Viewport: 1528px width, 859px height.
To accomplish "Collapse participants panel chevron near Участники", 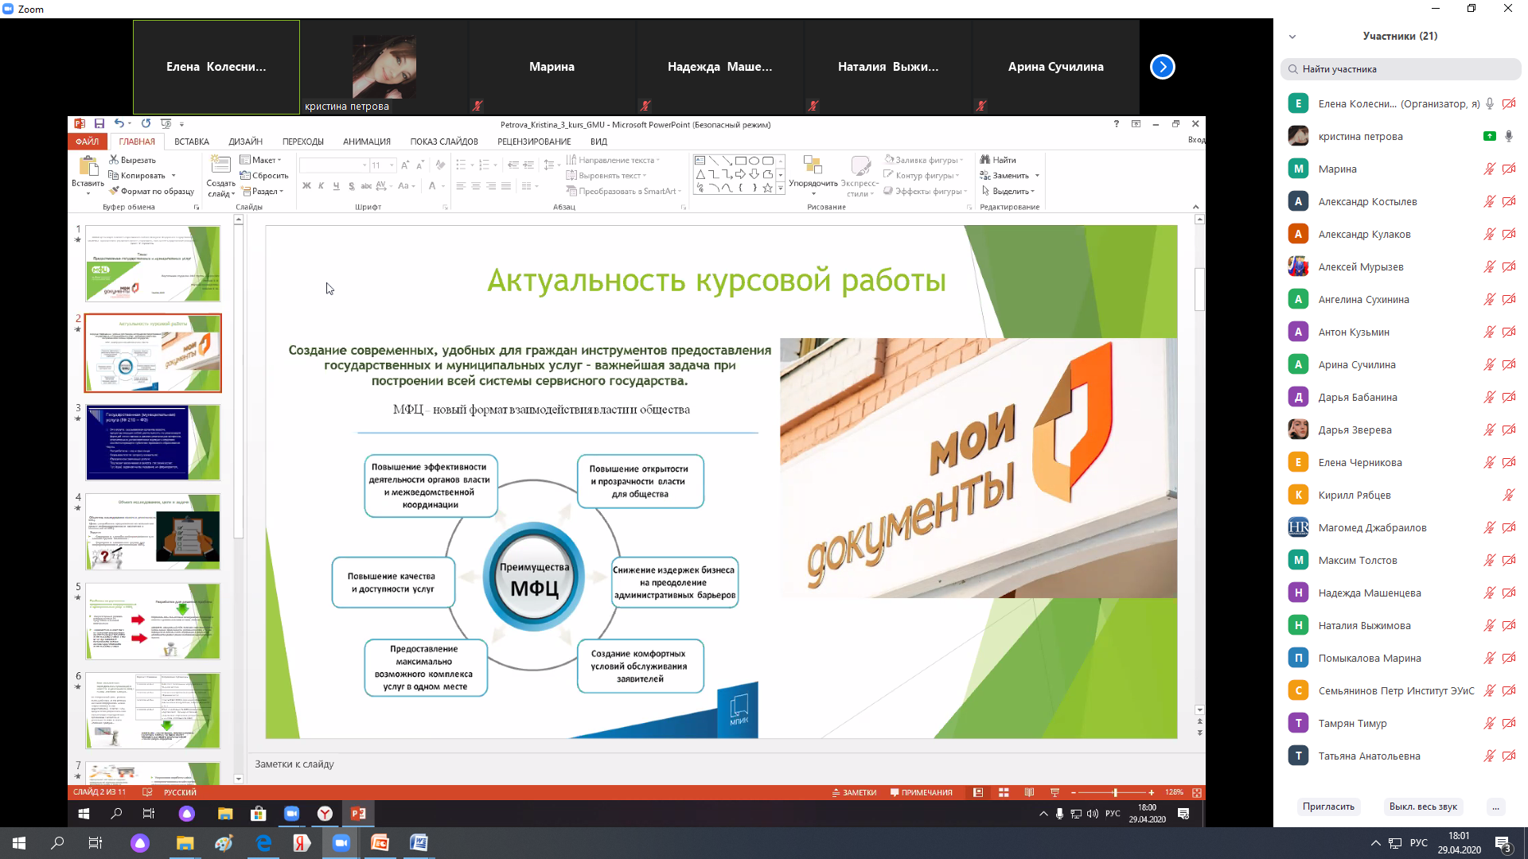I will [1292, 37].
